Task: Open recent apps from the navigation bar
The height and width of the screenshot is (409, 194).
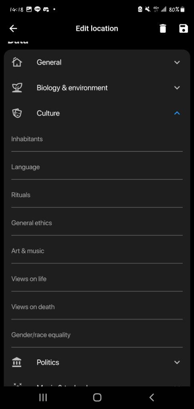Action: 43,397
